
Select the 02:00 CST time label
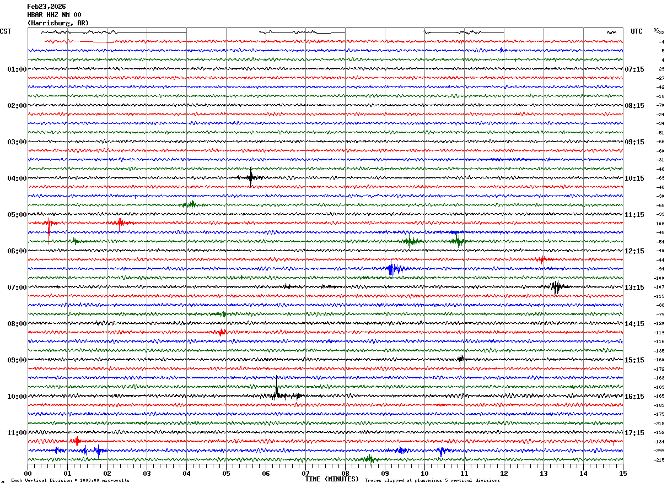pos(17,106)
